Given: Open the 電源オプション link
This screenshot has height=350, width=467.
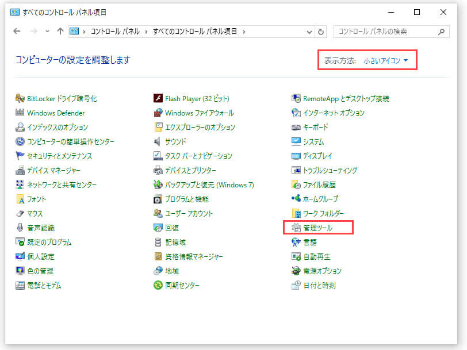Looking at the screenshot, I should point(322,271).
